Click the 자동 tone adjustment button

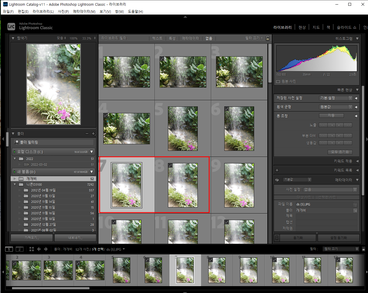tap(331, 116)
